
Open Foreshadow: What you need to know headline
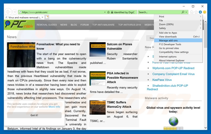(x=58, y=46)
